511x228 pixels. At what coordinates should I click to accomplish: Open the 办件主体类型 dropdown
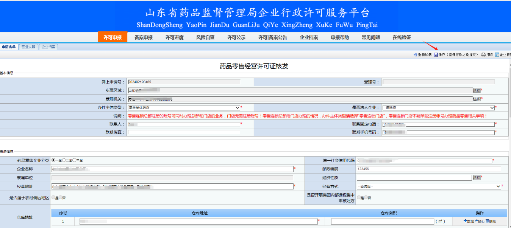click(x=184, y=108)
